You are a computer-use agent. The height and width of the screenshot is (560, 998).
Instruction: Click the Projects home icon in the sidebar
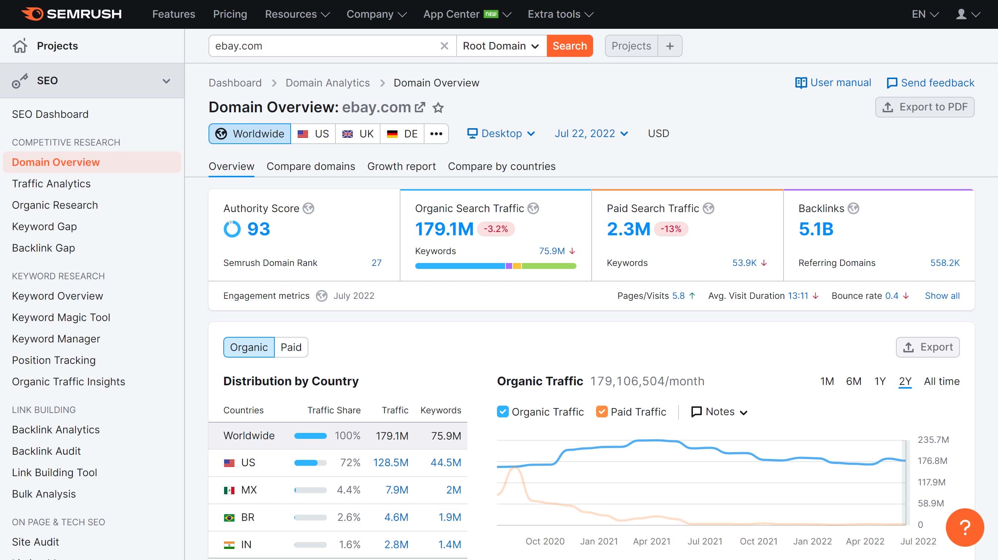pyautogui.click(x=20, y=46)
